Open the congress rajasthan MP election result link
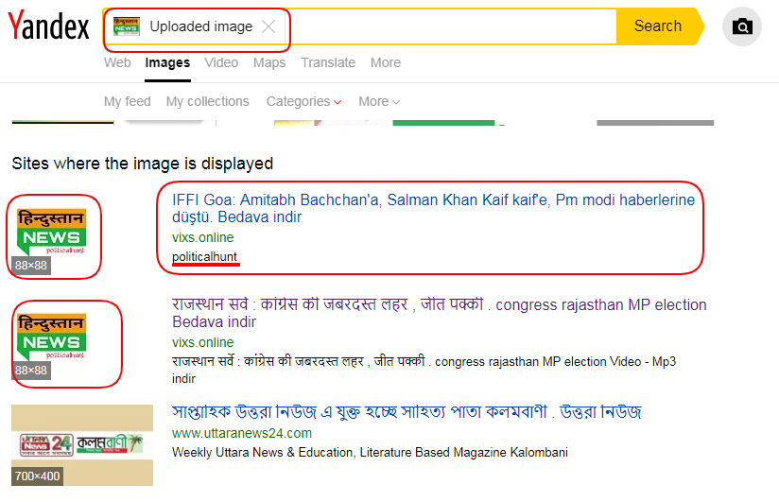The width and height of the screenshot is (779, 502). pyautogui.click(x=440, y=313)
